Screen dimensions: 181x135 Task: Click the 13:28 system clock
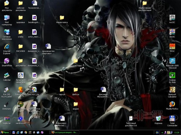(176, 133)
